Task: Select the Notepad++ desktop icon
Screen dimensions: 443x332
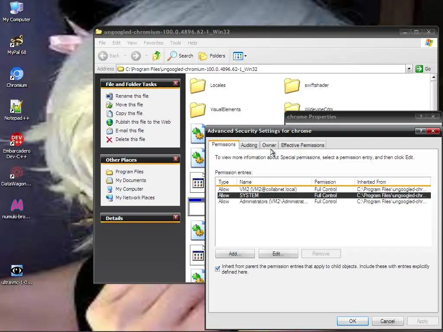Action: click(16, 110)
